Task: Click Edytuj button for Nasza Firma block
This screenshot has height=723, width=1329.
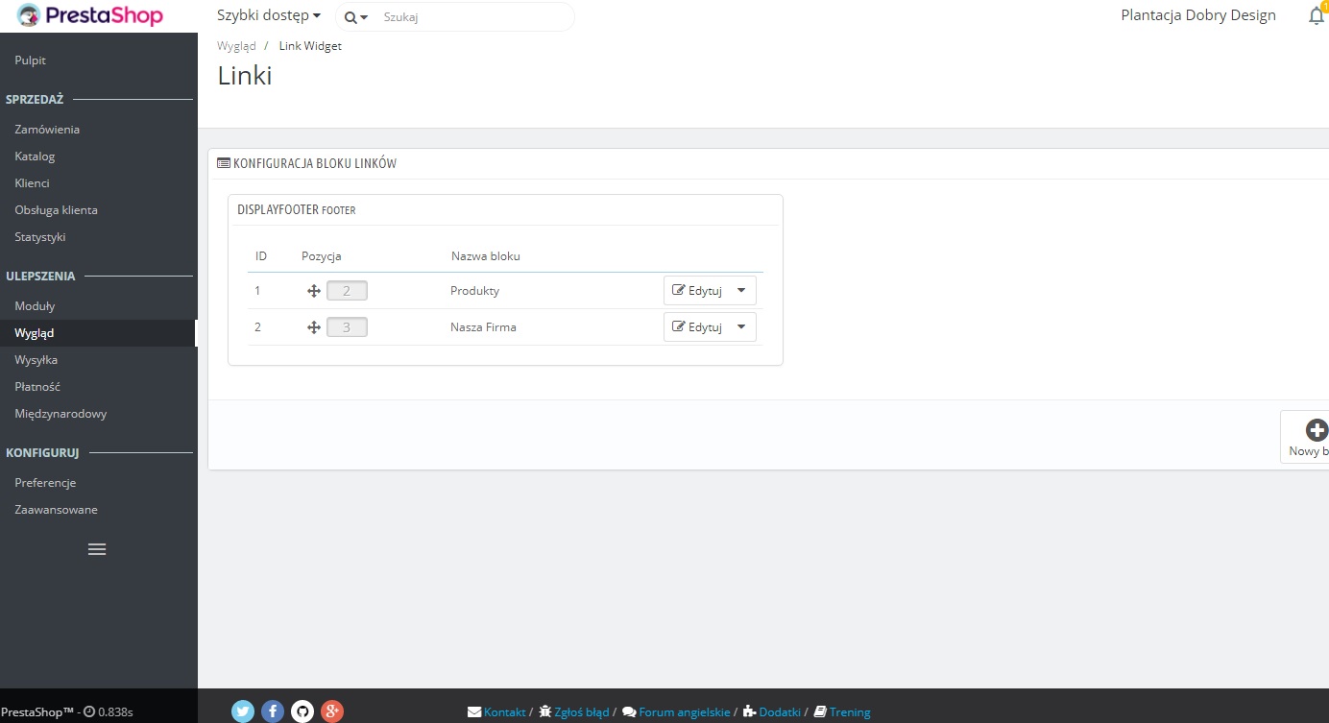Action: pos(696,327)
